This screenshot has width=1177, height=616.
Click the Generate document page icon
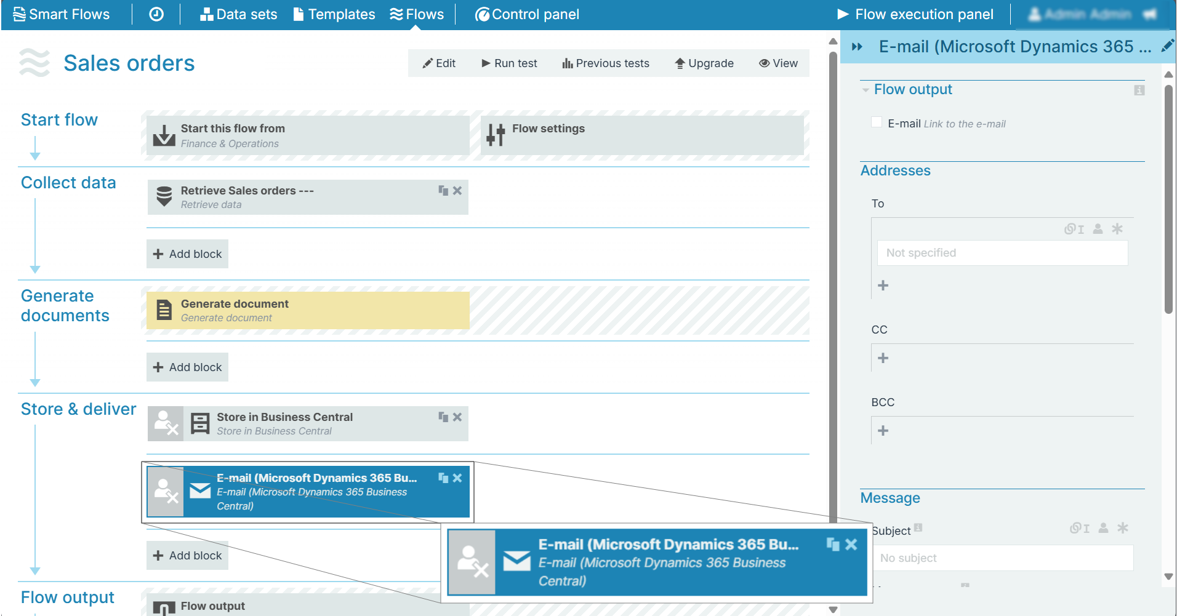click(164, 310)
